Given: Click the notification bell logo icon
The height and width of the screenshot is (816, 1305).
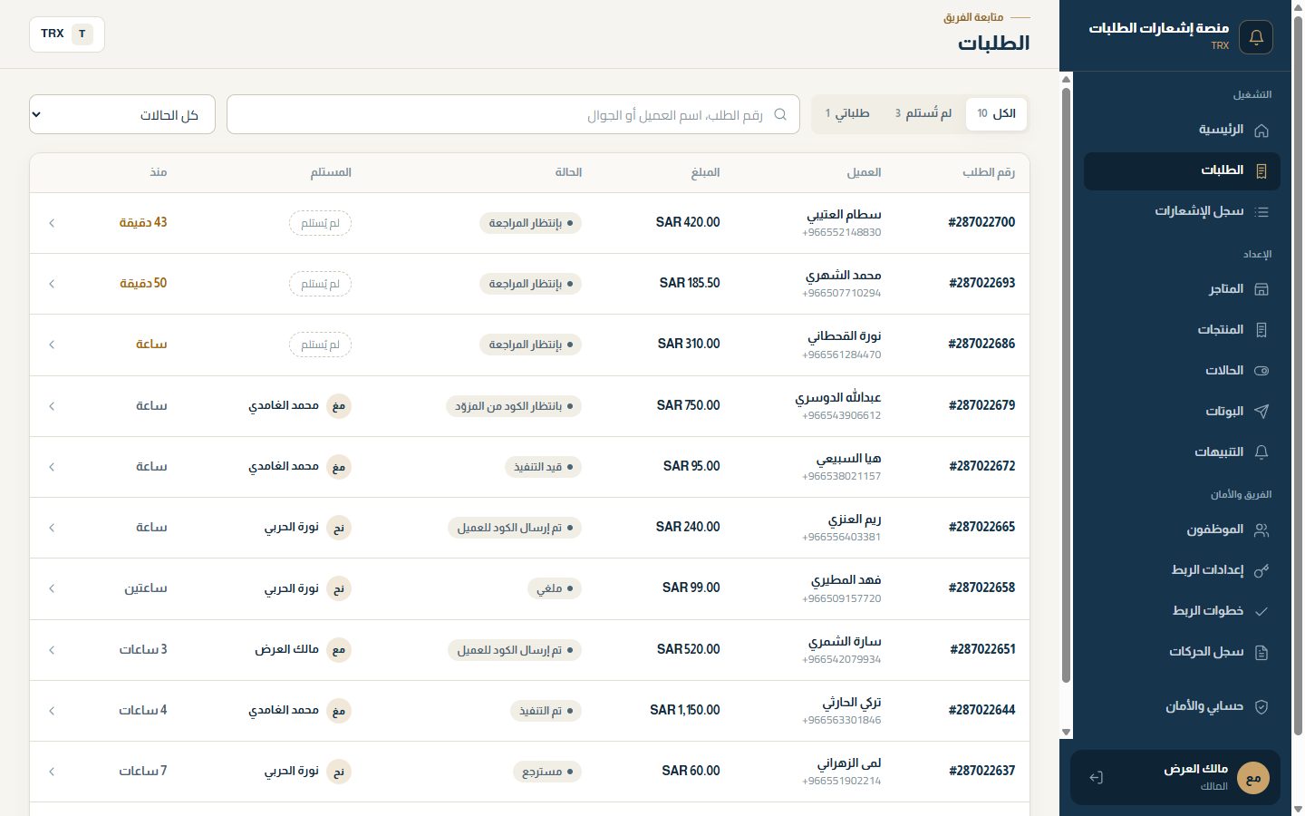Looking at the screenshot, I should [1256, 37].
